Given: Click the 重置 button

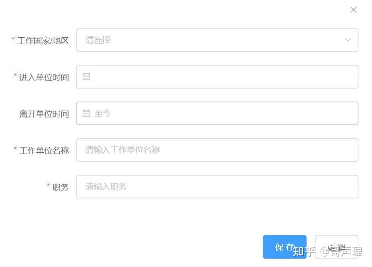Looking at the screenshot, I should [336, 247].
